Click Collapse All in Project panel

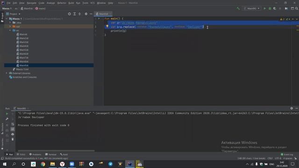[80, 14]
